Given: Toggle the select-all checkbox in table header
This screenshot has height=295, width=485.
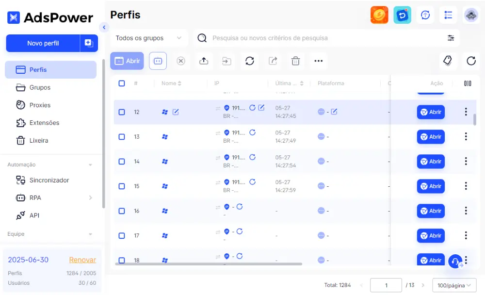Looking at the screenshot, I should [x=122, y=83].
